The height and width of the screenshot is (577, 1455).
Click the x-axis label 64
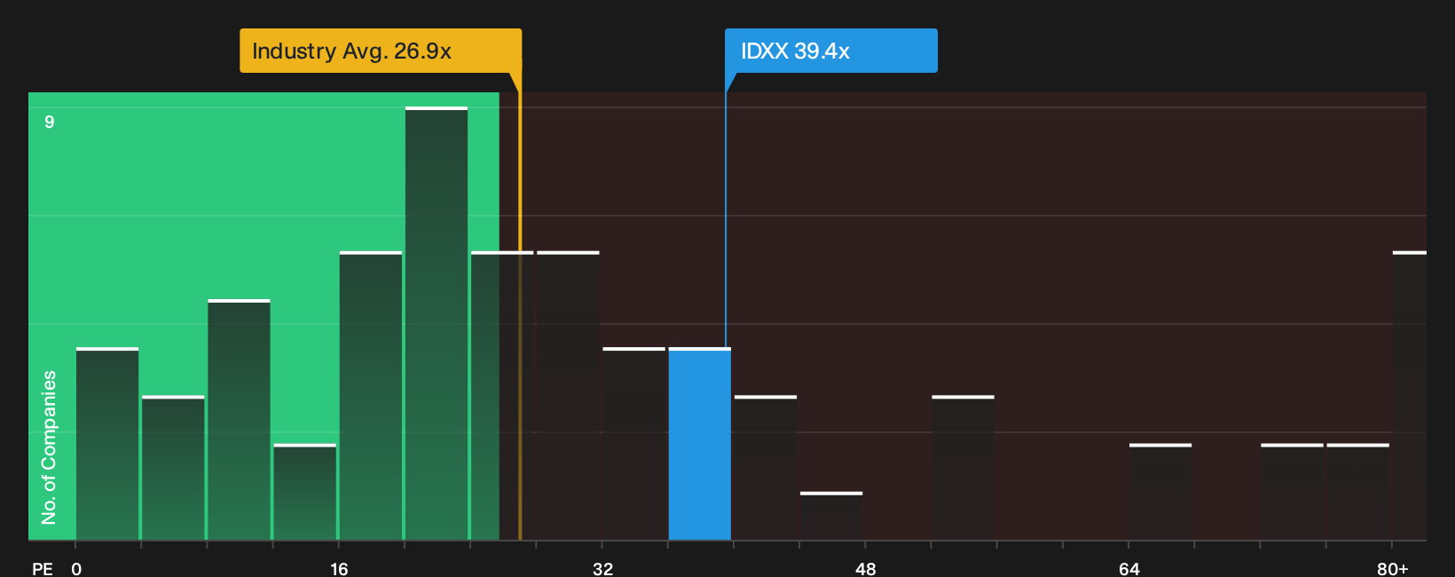(x=1129, y=568)
